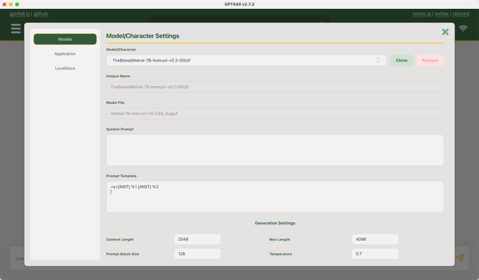Click the send message arrow icon
This screenshot has height=280, width=479.
click(x=460, y=258)
